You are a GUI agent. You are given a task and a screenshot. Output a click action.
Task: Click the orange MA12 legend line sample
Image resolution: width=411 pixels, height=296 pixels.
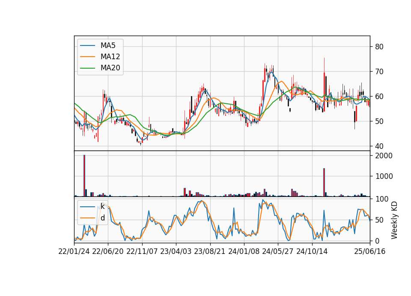[x=87, y=57]
